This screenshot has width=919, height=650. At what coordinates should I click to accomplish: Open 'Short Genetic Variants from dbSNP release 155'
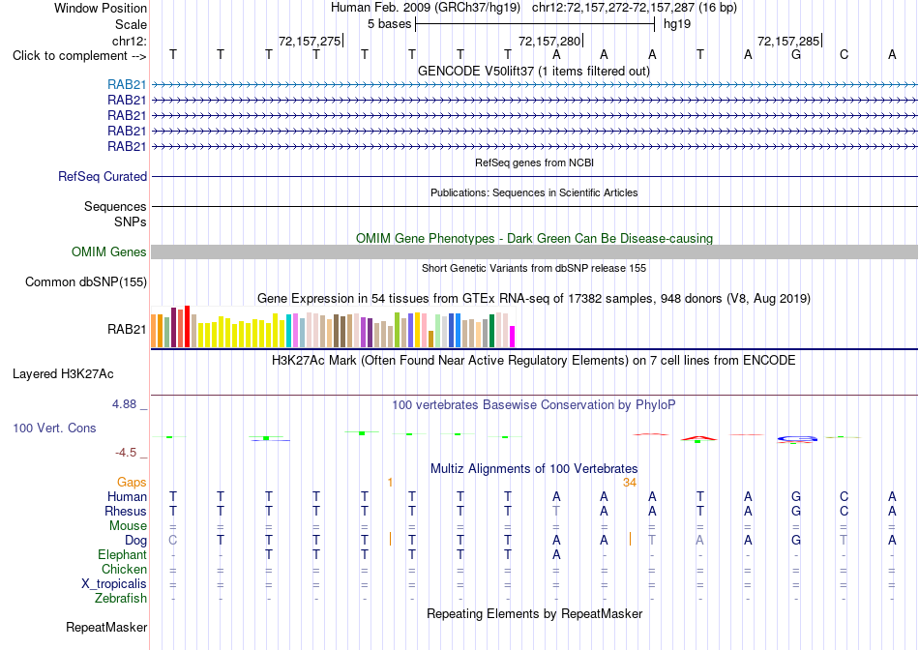[534, 268]
